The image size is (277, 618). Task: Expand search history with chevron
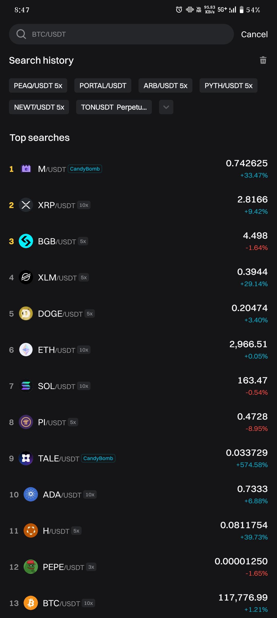coord(166,107)
